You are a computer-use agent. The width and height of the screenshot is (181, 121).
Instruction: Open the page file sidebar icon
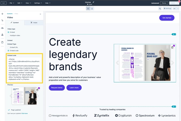2,42
